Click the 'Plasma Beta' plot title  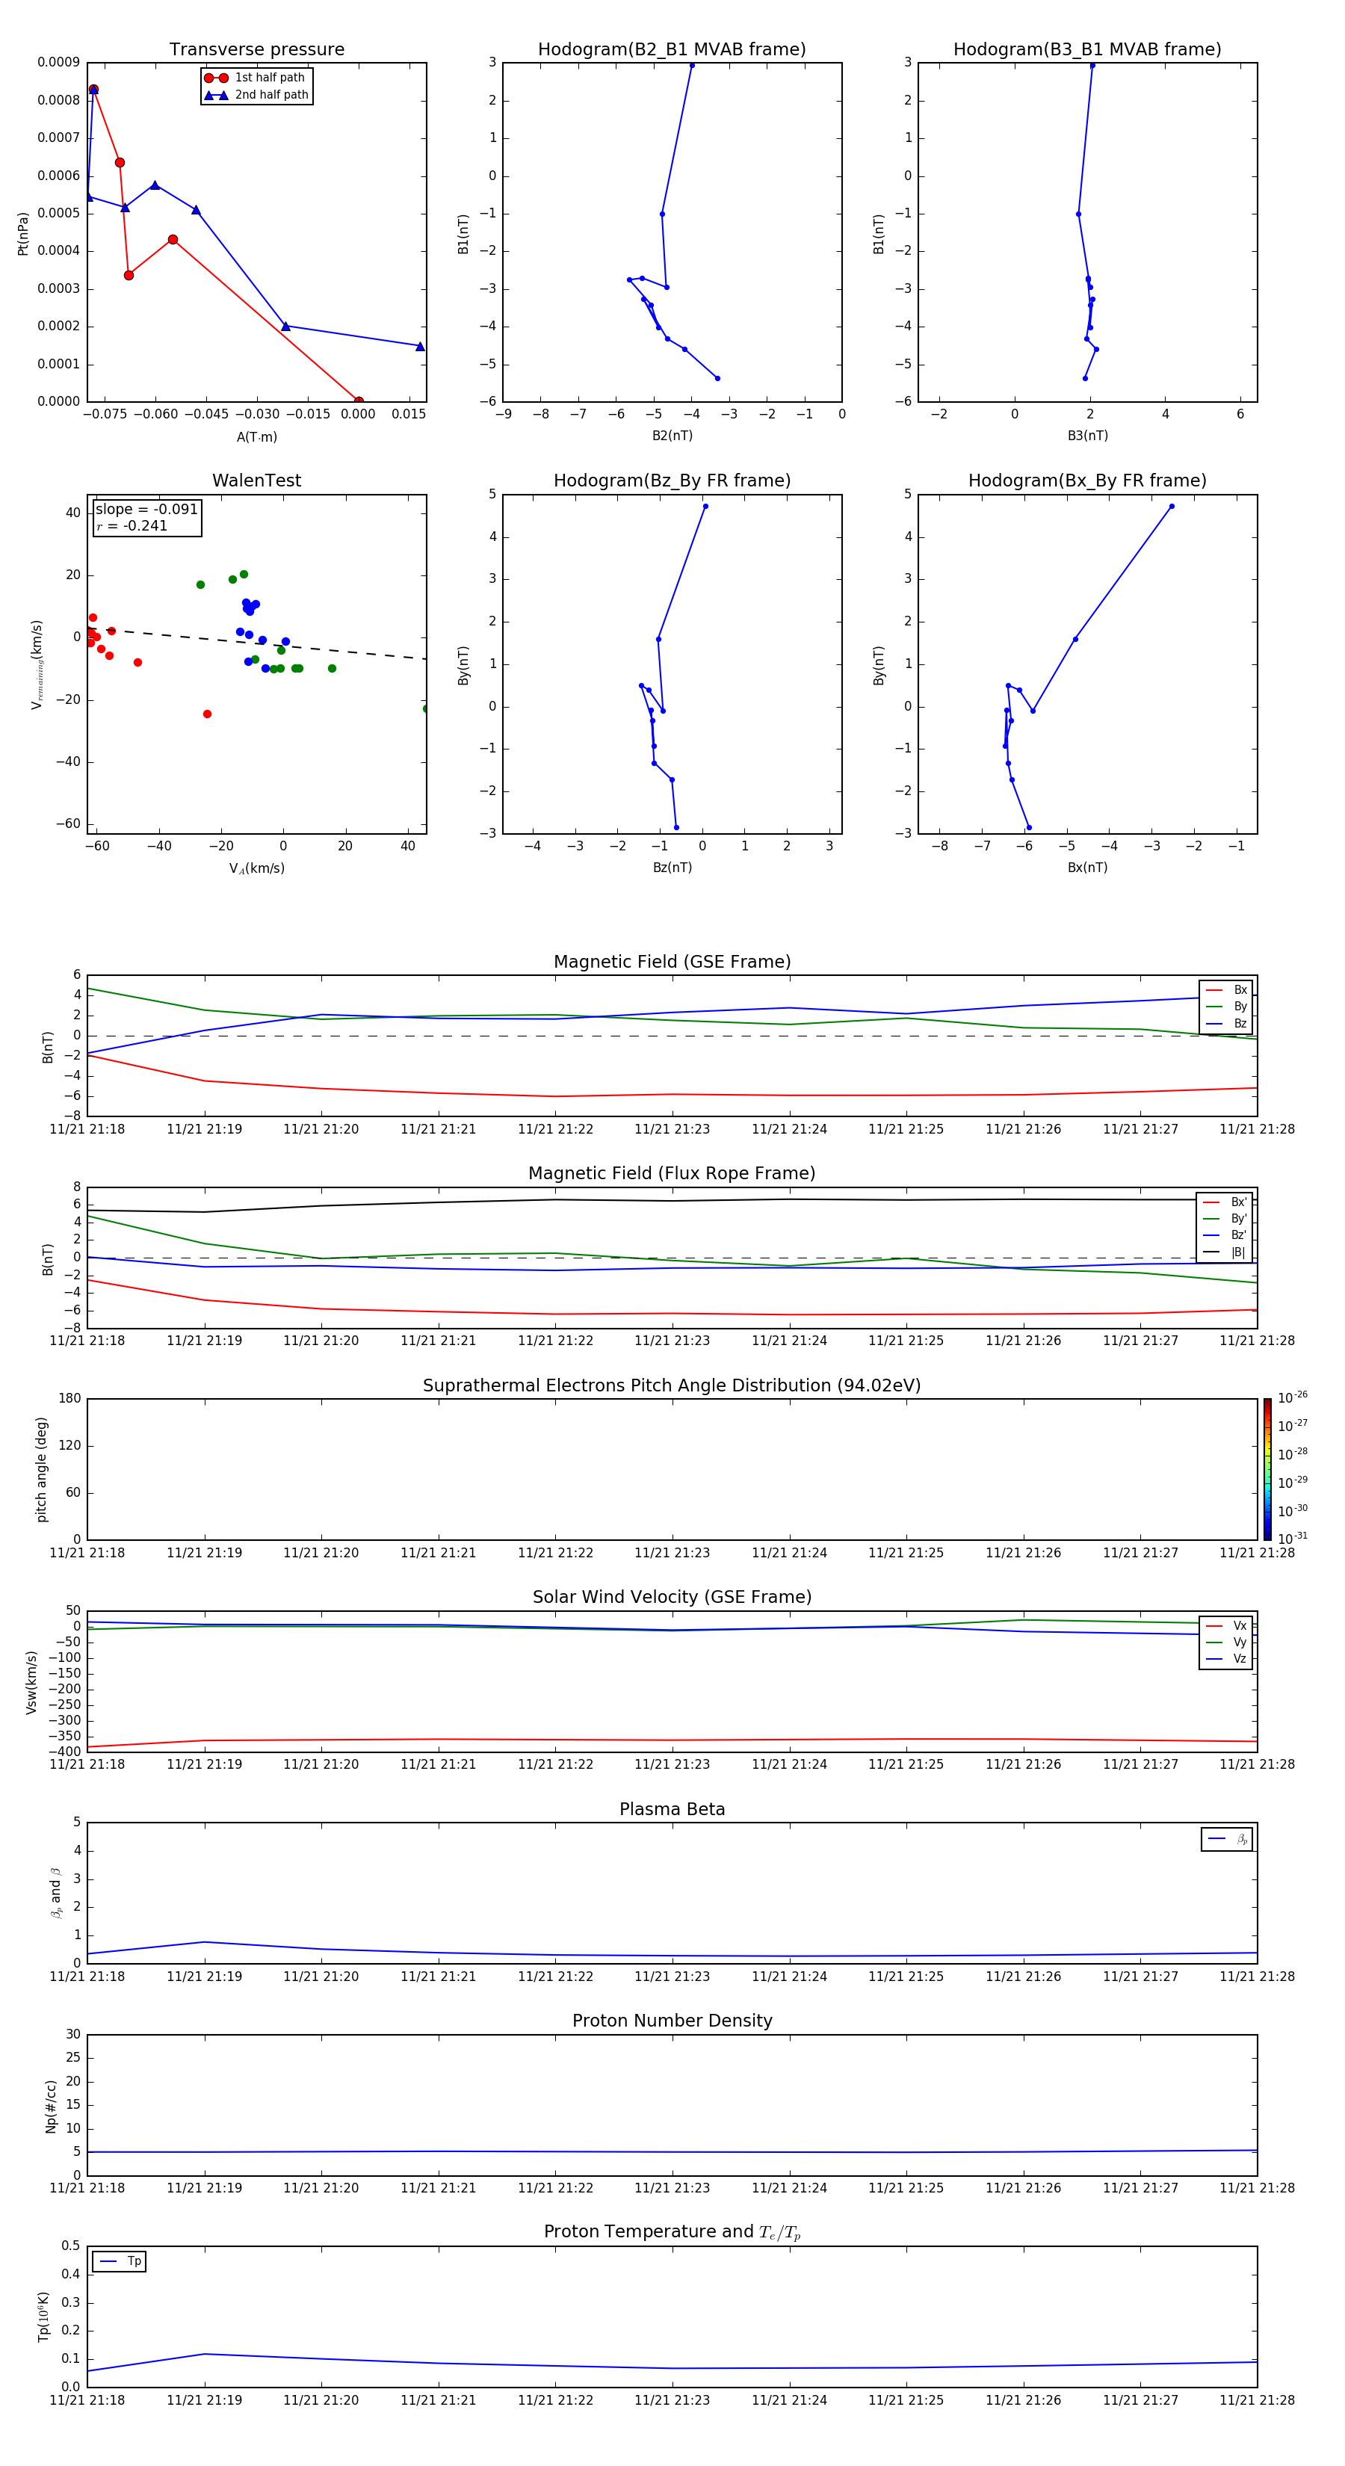(672, 1810)
